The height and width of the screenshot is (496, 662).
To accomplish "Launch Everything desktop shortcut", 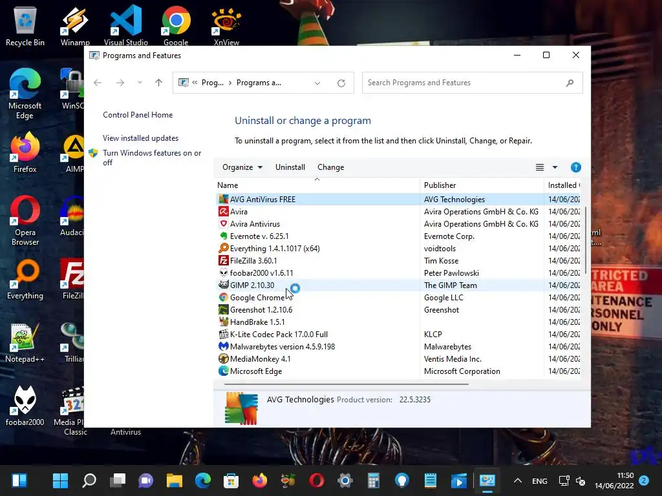I will pyautogui.click(x=25, y=280).
